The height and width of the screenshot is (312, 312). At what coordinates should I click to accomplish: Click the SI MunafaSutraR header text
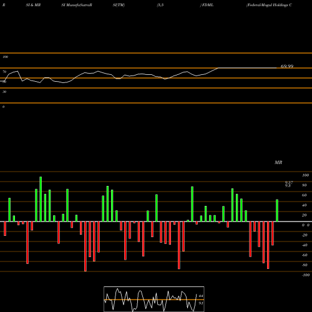[77, 5]
